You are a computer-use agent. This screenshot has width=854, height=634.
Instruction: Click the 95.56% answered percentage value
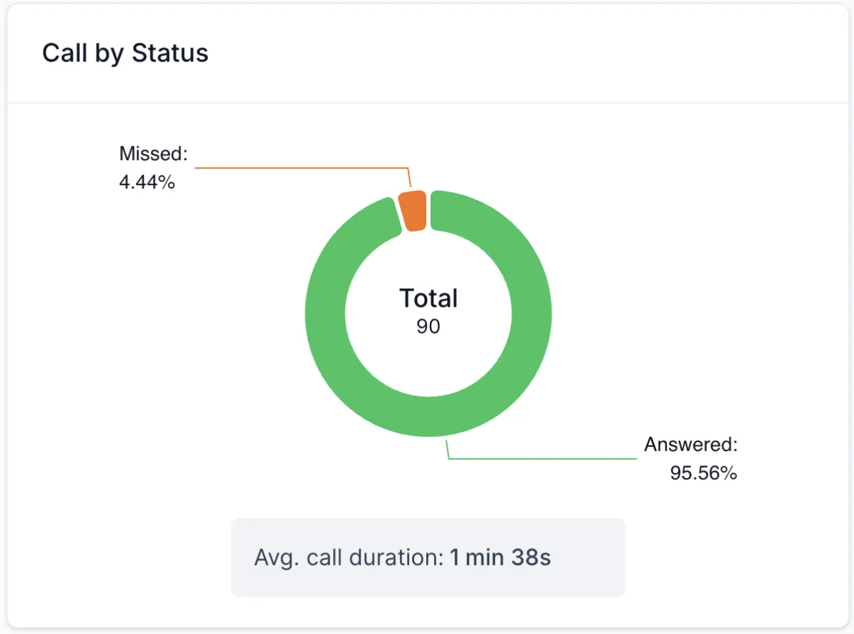coord(703,473)
